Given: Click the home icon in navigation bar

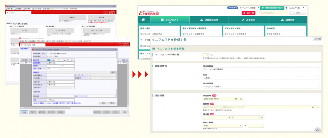Looking at the screenshot, I should click(x=144, y=20).
